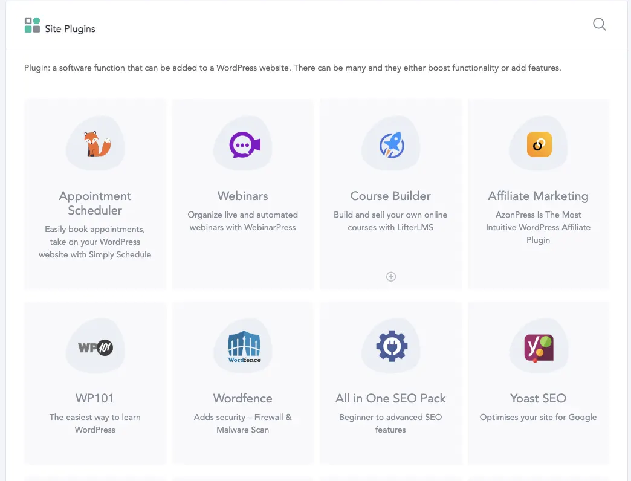
Task: Click the orange Affiliate Marketing icon
Action: click(x=539, y=144)
